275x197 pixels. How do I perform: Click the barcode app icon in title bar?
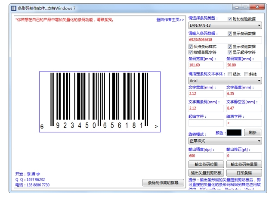(14, 8)
